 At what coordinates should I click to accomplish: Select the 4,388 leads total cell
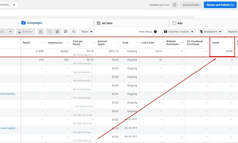click(x=229, y=51)
